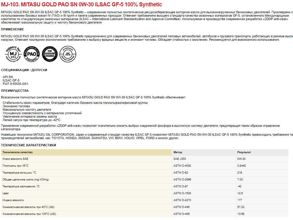Select the ILSAC GF-5 specification item
The width and height of the screenshot is (293, 220).
[11, 80]
